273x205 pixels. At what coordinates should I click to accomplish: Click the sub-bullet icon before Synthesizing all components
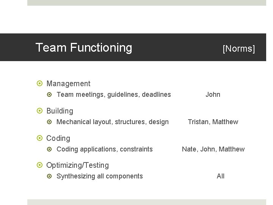[51, 176]
